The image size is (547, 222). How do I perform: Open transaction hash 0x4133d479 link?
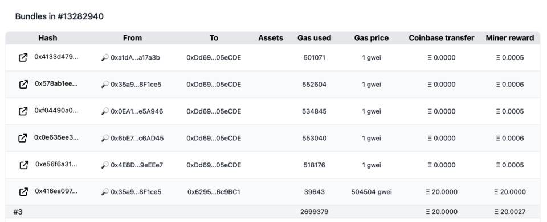(x=56, y=57)
